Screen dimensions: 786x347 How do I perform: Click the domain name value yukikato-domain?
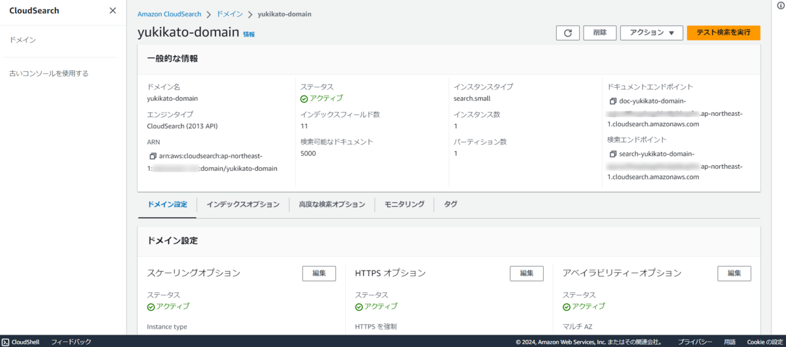pyautogui.click(x=172, y=99)
